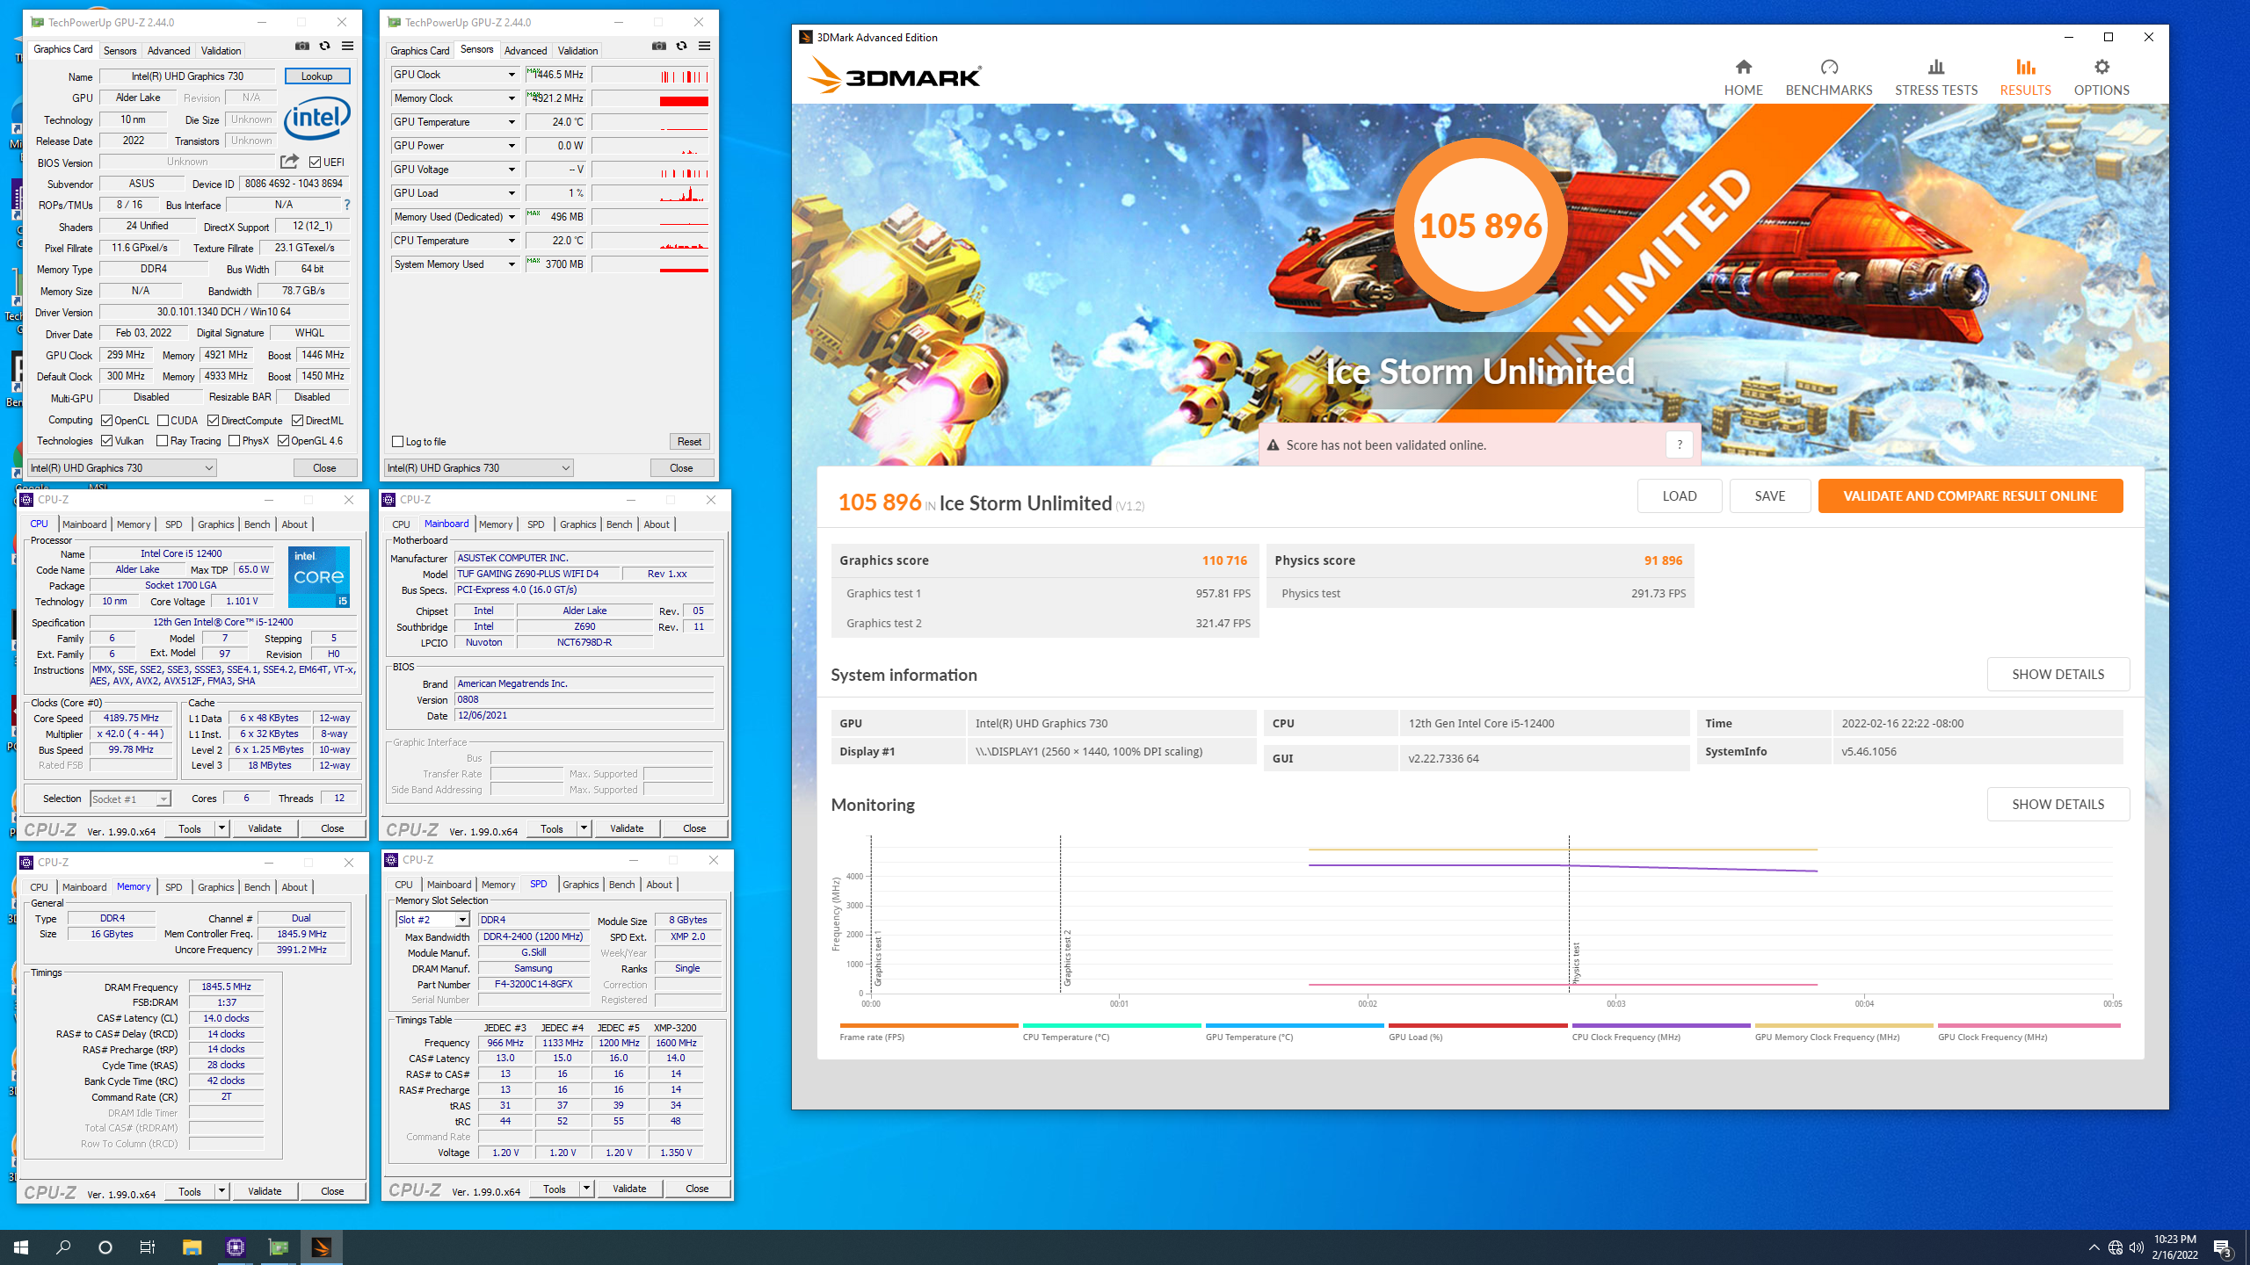Expand the GPU Power sensor dropdown

(512, 146)
